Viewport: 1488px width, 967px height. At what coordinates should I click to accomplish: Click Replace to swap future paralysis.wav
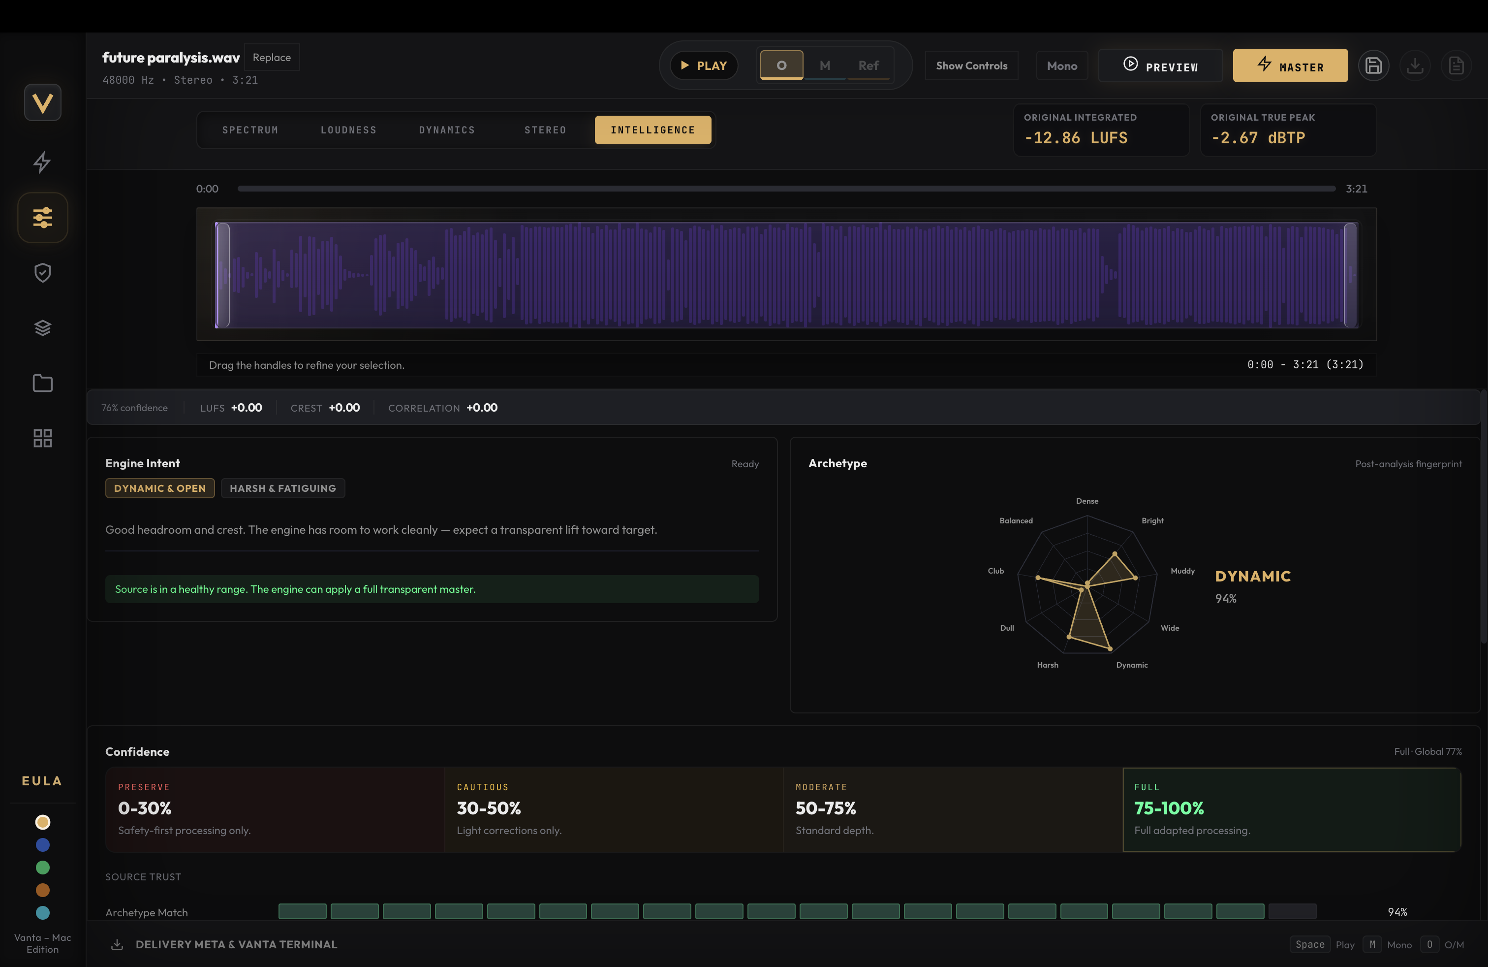coord(272,57)
